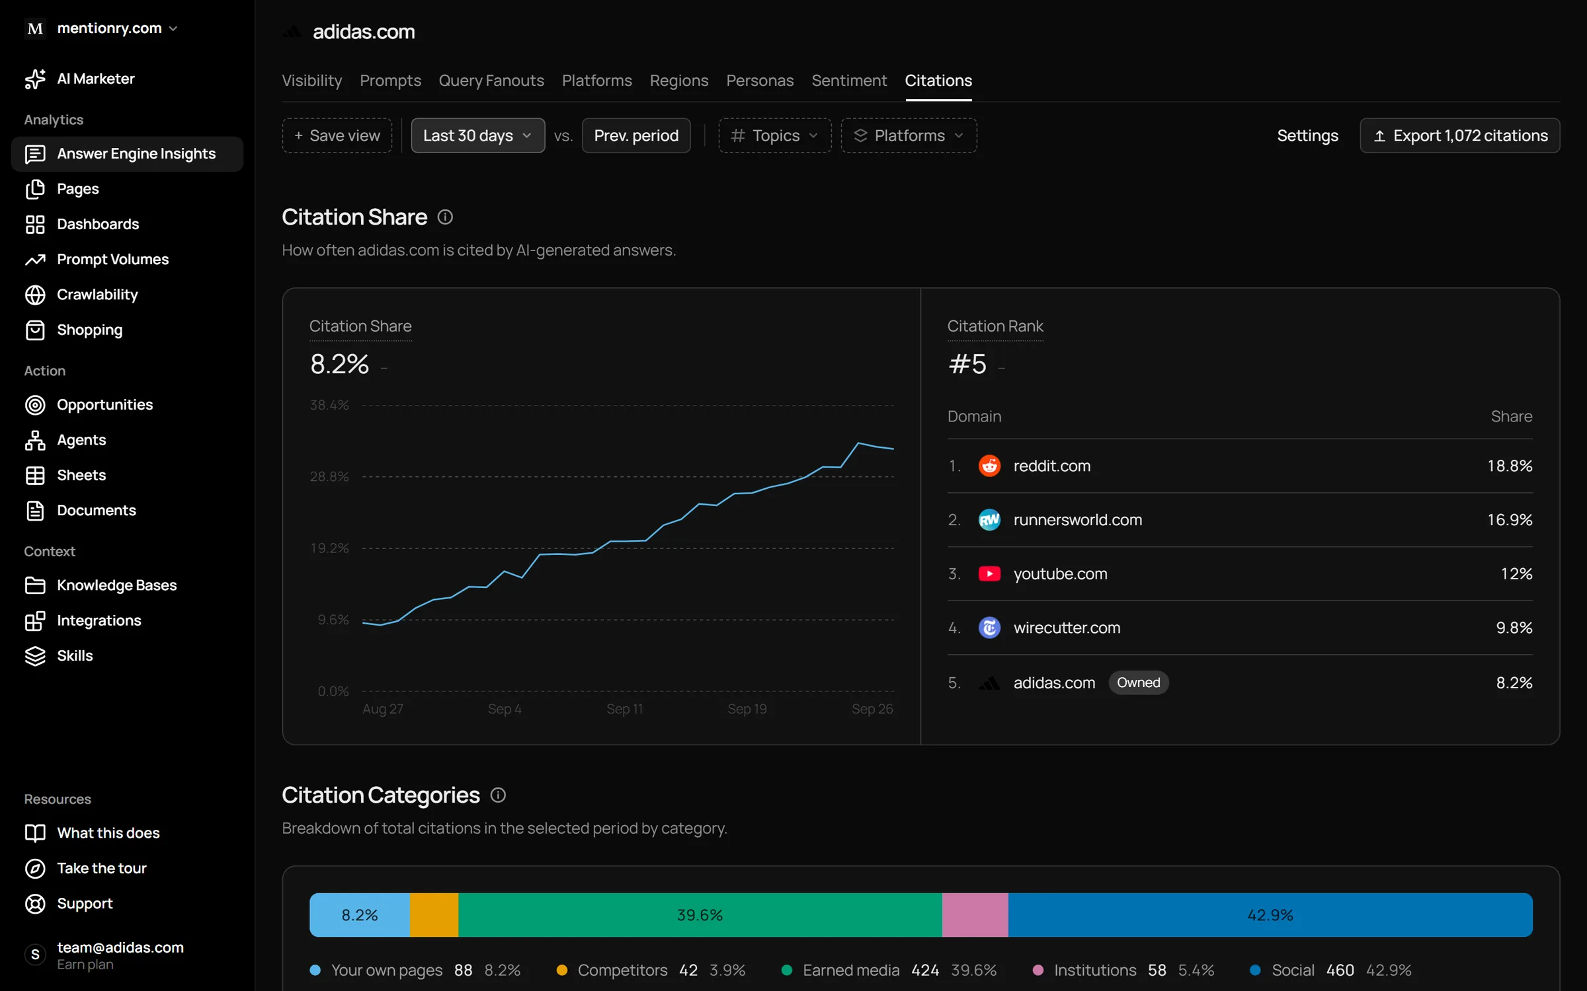Image resolution: width=1587 pixels, height=991 pixels.
Task: Click the wirecutter.com domain name
Action: click(1067, 628)
